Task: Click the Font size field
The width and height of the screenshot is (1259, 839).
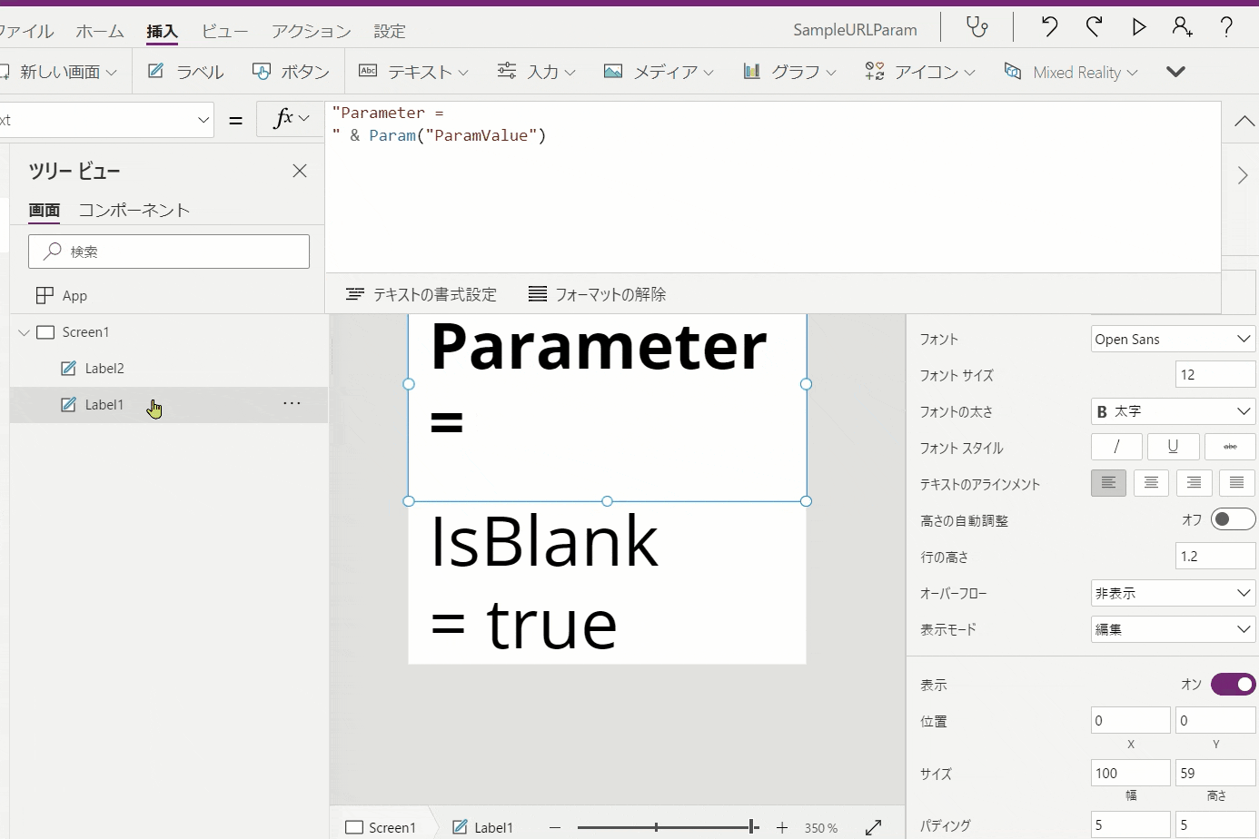Action: click(x=1215, y=374)
